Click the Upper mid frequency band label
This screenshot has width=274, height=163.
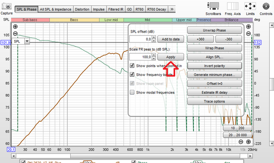tap(184, 20)
